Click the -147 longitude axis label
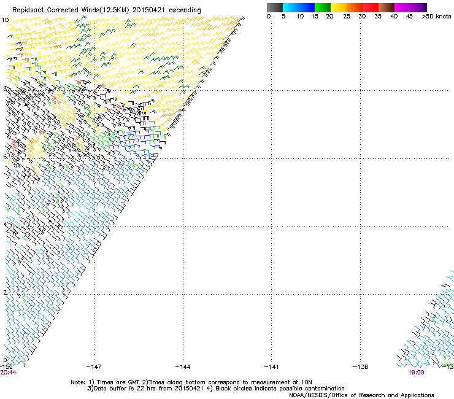The image size is (454, 399). [x=94, y=367]
